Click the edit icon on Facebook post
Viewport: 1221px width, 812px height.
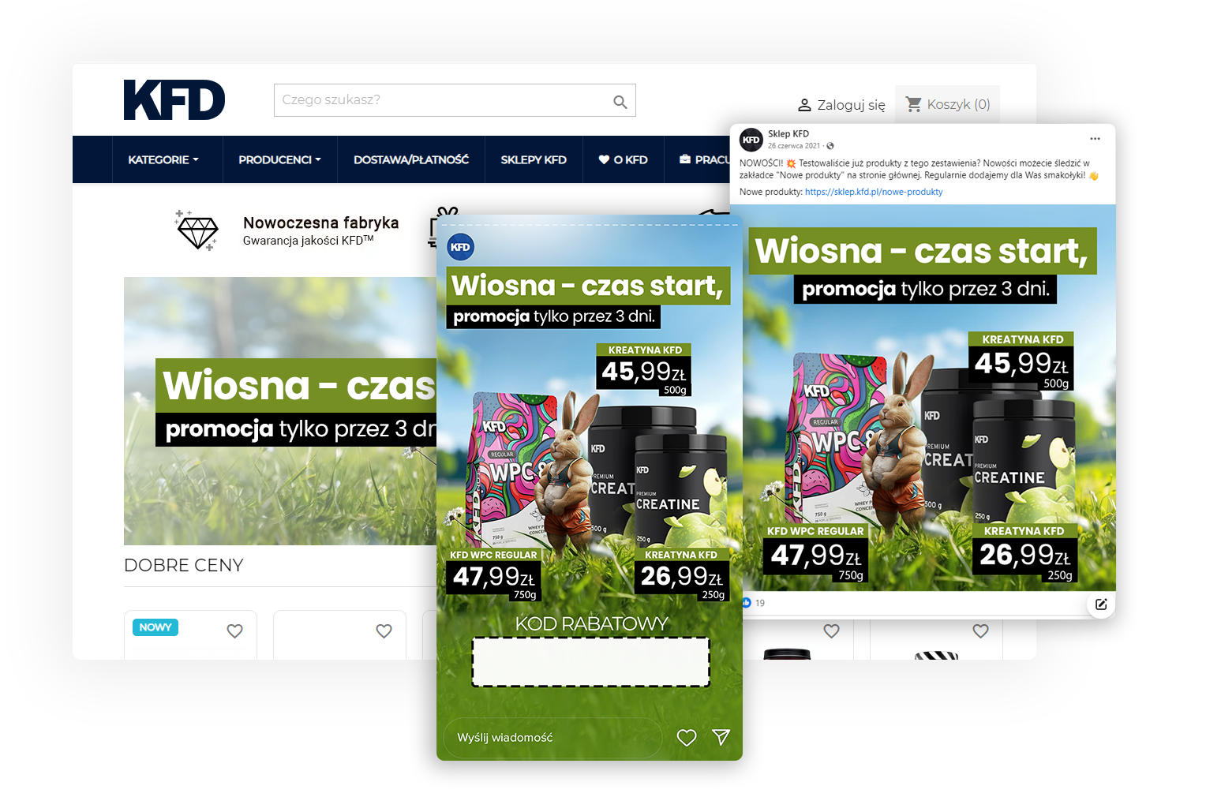click(1101, 604)
